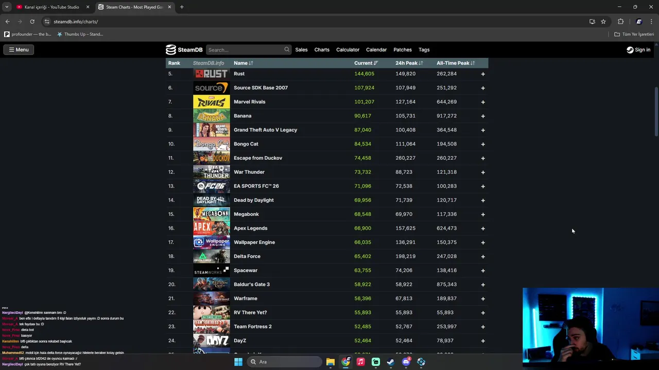Open the browser extensions puzzle icon
The height and width of the screenshot is (370, 659).
(620, 22)
